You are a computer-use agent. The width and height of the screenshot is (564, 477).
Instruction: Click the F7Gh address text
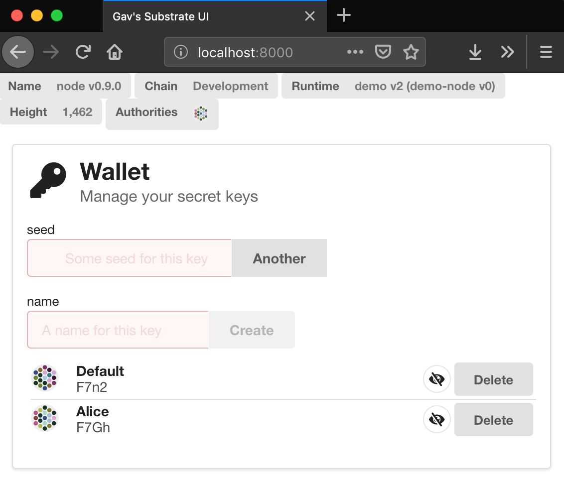pos(93,427)
